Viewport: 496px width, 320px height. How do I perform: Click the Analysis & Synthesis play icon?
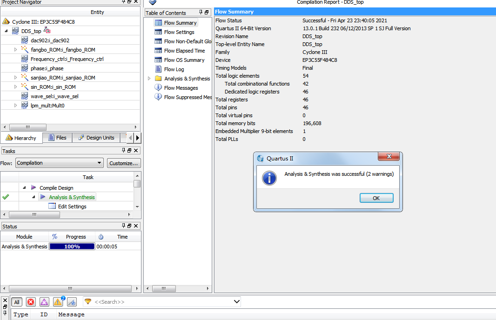click(x=43, y=197)
